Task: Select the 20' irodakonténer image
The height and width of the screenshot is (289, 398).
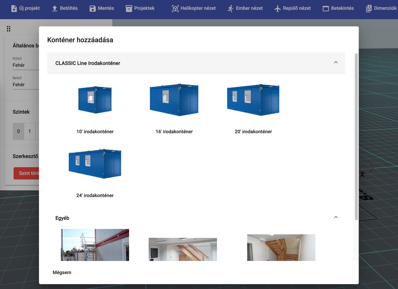Action: click(x=253, y=100)
